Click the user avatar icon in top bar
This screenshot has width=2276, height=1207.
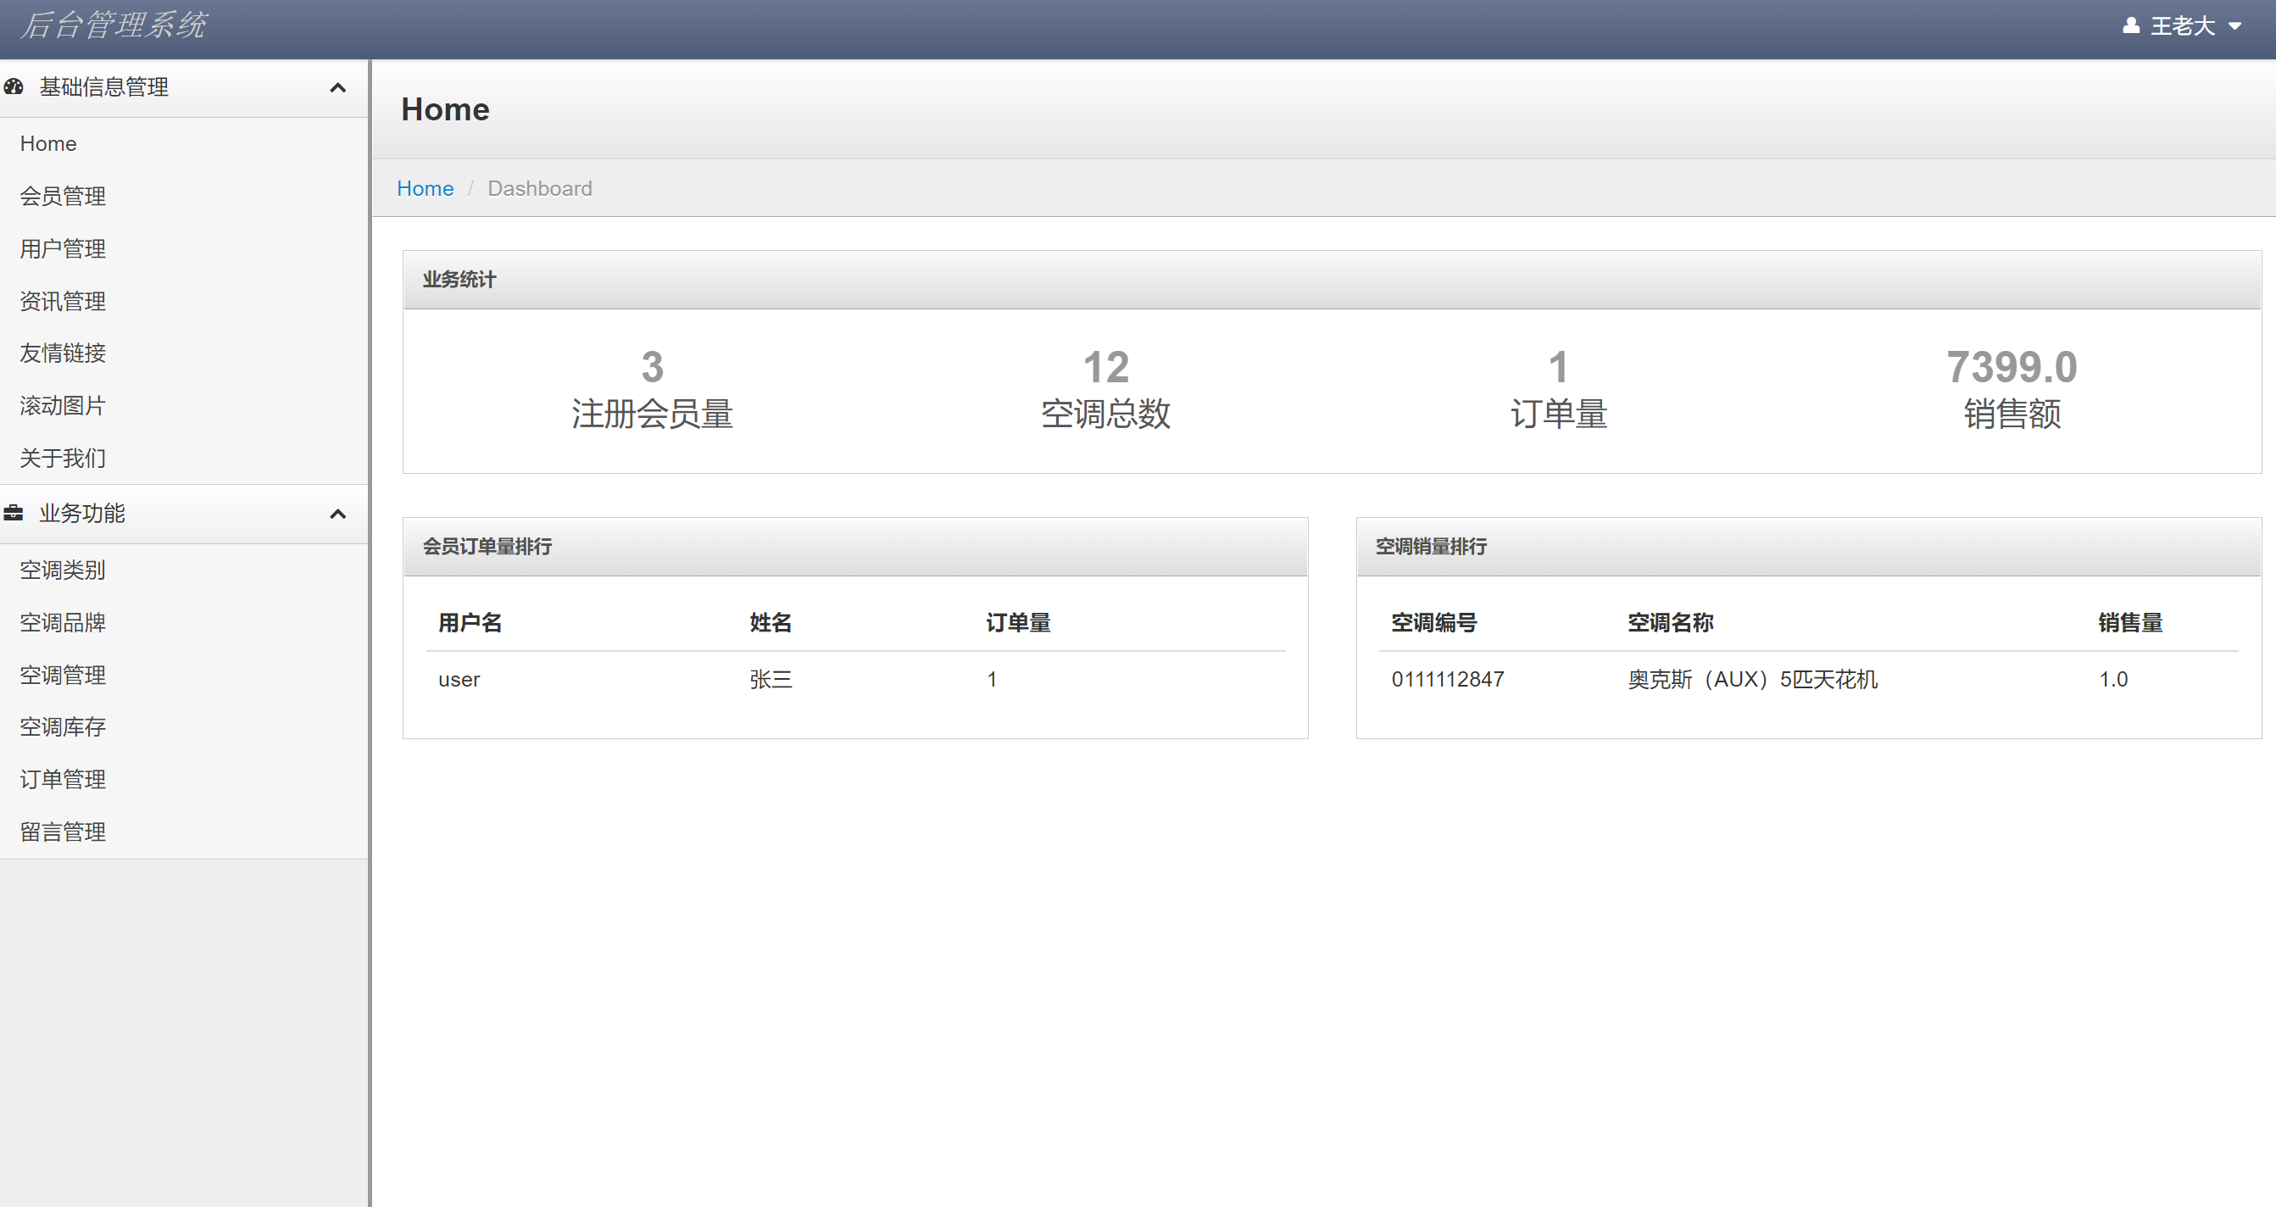point(2130,25)
